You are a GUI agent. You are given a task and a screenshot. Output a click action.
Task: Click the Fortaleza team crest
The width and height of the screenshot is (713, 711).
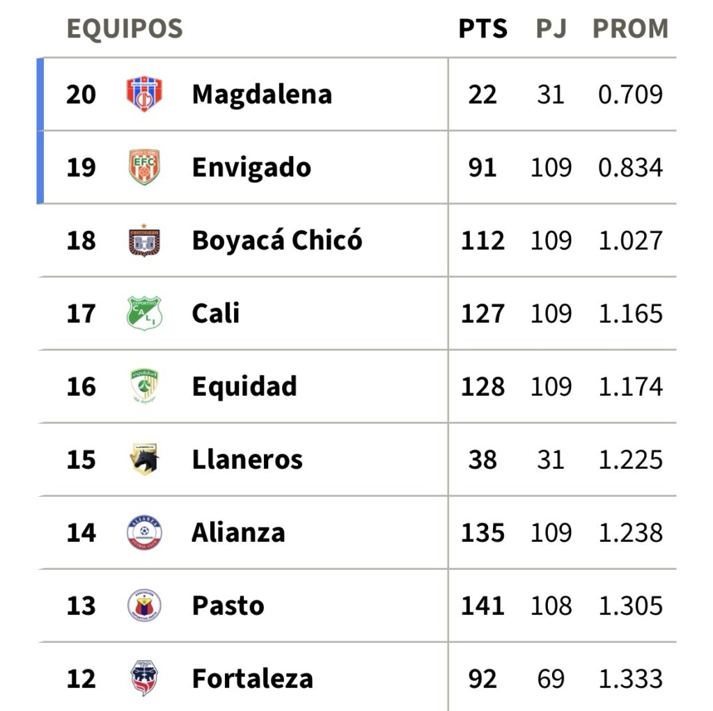click(x=144, y=678)
